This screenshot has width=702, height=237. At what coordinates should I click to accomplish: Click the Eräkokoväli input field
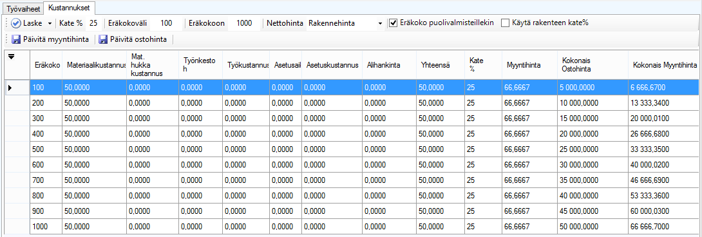pyautogui.click(x=166, y=23)
